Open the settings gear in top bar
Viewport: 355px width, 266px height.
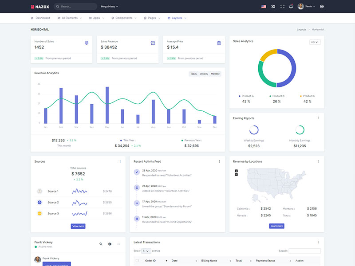click(x=322, y=7)
